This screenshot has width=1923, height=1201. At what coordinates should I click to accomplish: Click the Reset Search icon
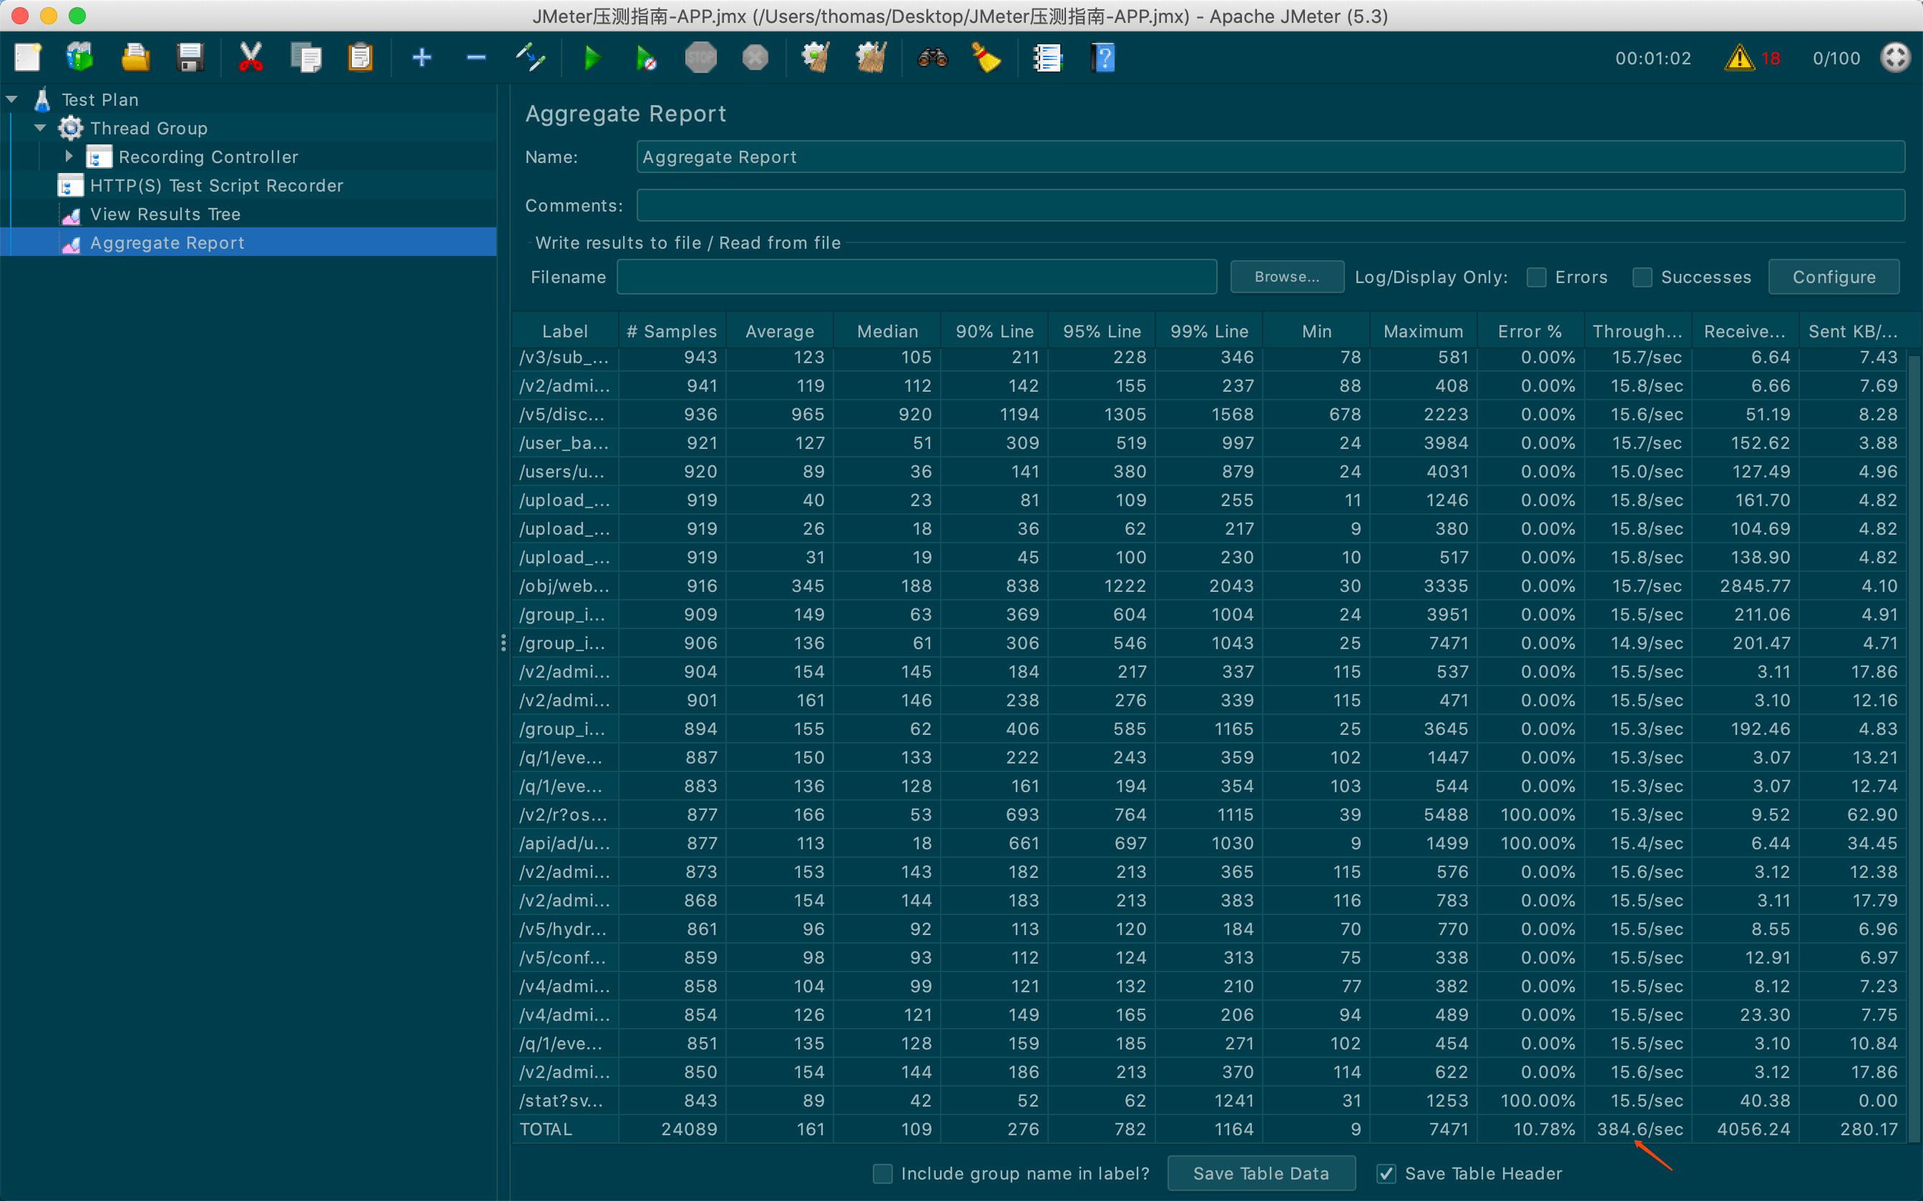click(986, 58)
